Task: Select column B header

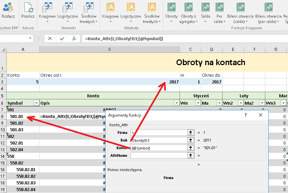Action: coord(109,49)
